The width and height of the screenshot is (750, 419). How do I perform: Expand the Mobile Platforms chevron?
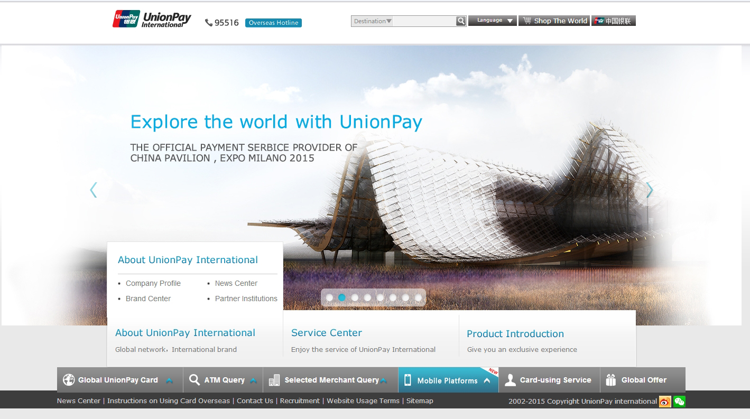[x=487, y=380]
